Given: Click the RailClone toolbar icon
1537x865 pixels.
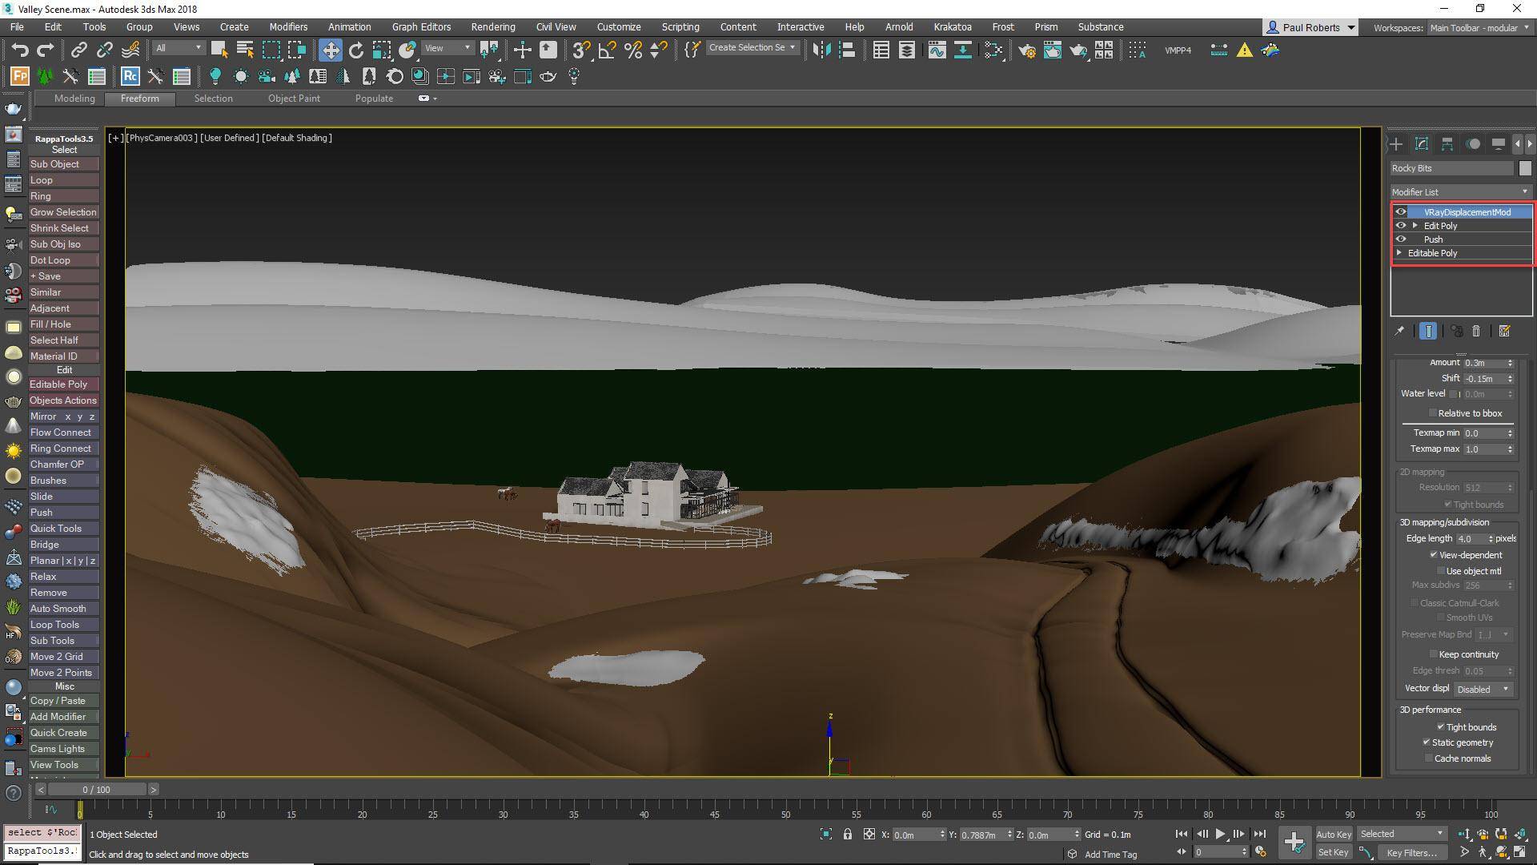Looking at the screenshot, I should (x=130, y=76).
